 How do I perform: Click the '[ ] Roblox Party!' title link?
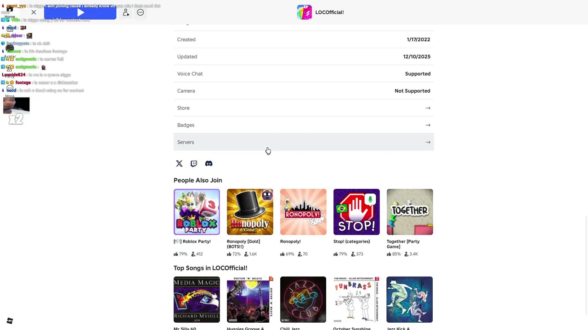pos(192,242)
